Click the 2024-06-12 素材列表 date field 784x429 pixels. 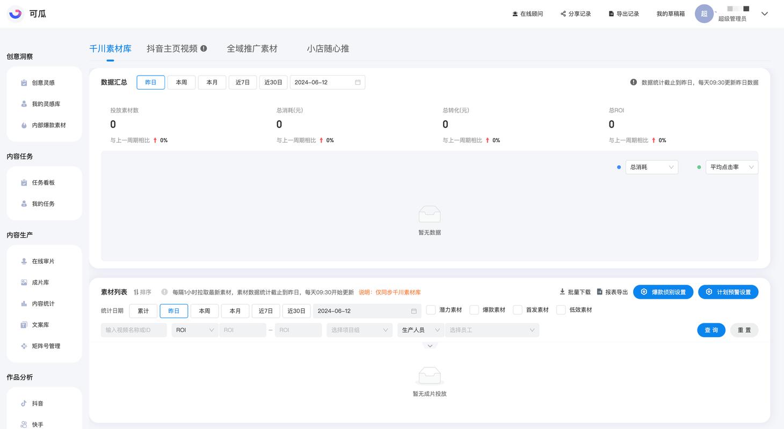[367, 311]
